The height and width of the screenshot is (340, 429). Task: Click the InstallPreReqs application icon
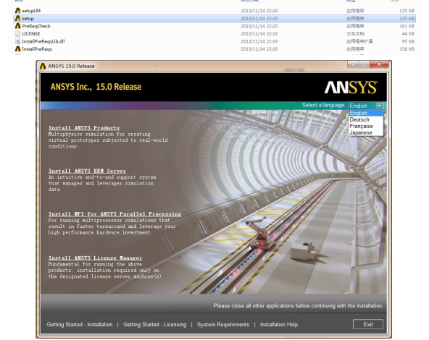click(18, 49)
